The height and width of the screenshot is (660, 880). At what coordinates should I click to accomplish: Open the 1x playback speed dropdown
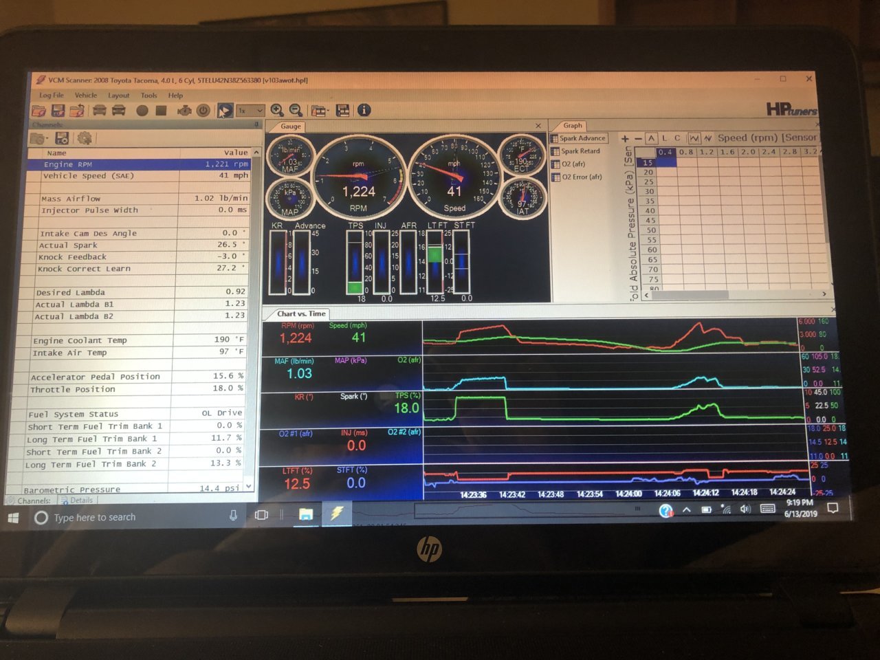(250, 110)
